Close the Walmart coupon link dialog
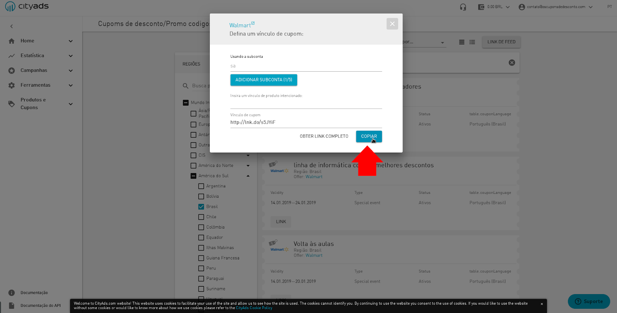 click(392, 24)
